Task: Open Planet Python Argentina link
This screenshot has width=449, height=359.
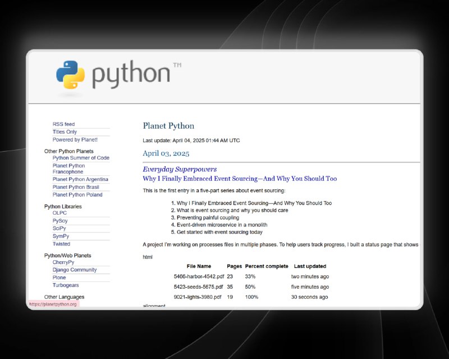Action: click(80, 179)
